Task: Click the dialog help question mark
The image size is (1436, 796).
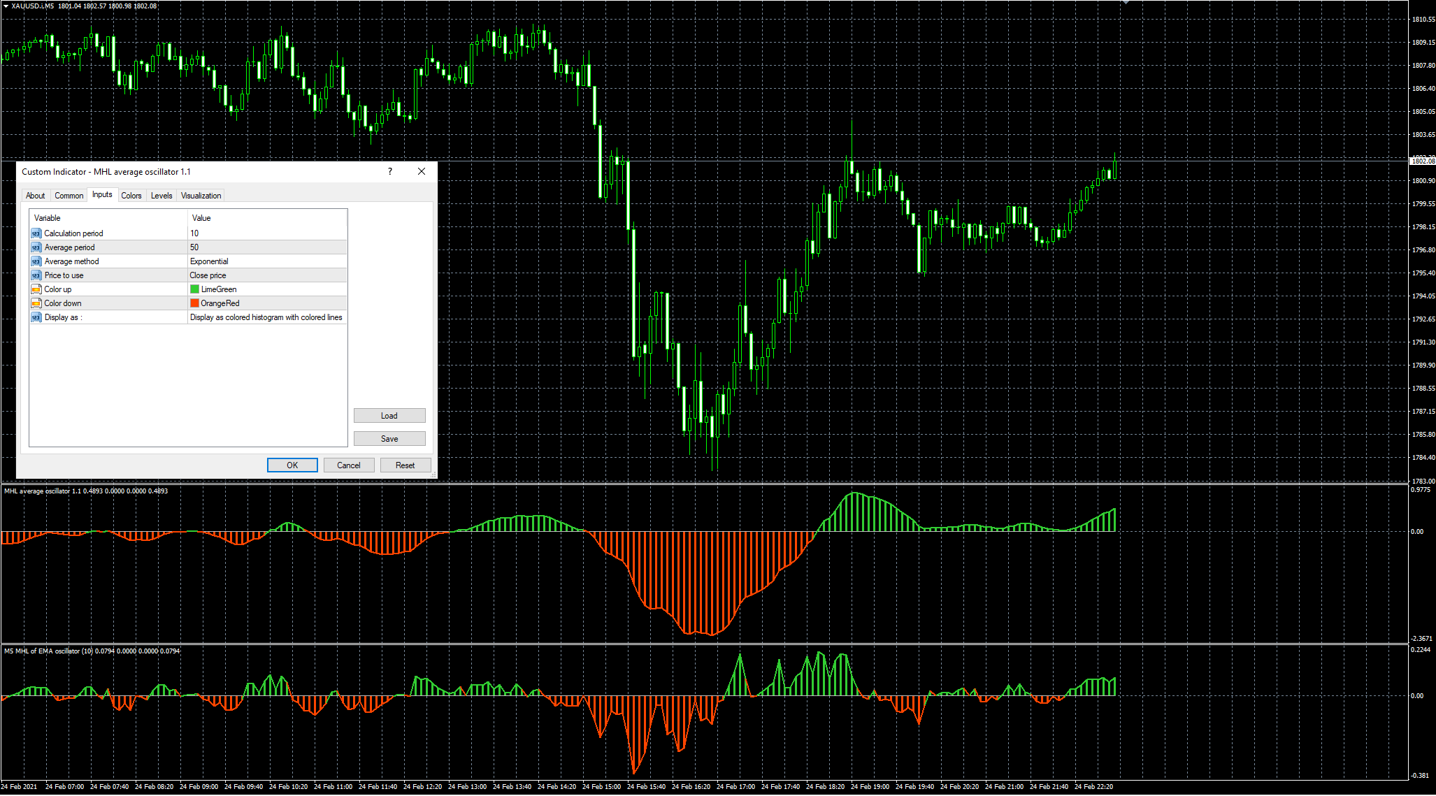Action: (390, 172)
